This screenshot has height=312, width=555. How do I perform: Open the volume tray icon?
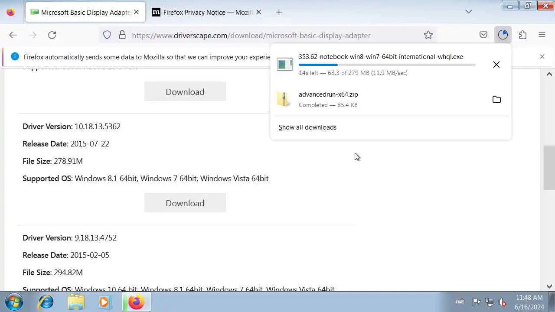[x=503, y=302]
